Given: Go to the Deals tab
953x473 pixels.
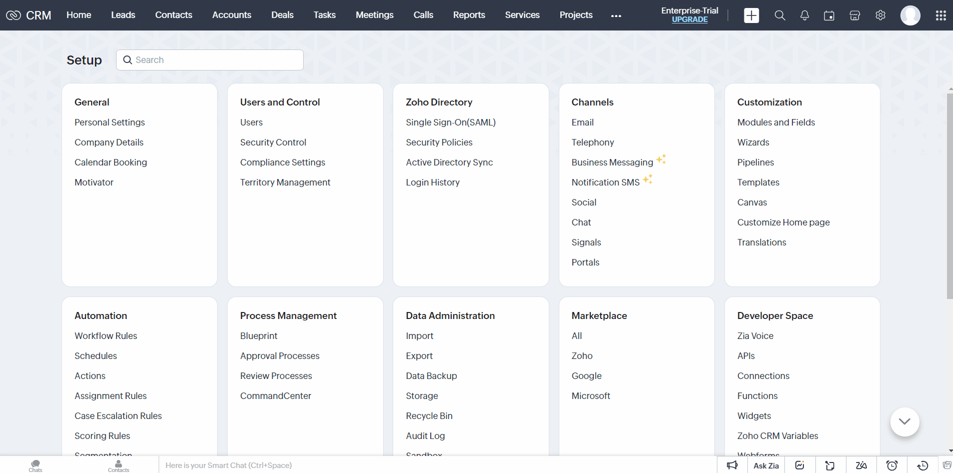Looking at the screenshot, I should click(x=282, y=15).
